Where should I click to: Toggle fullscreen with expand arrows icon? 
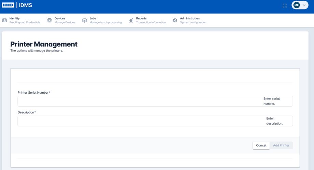coord(285,5)
